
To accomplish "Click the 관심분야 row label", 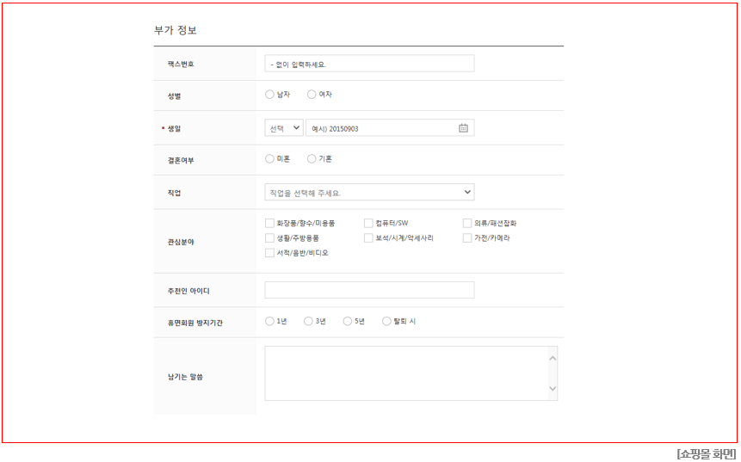I will tap(181, 242).
